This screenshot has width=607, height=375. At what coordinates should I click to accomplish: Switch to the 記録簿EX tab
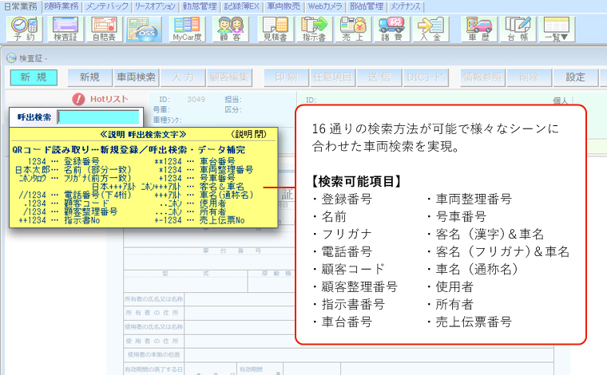[241, 6]
